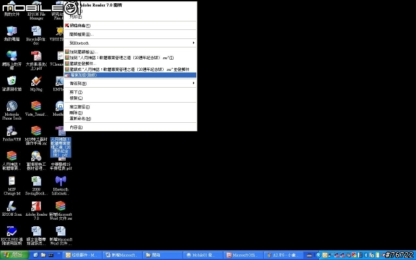The height and width of the screenshot is (260, 416).
Task: Open the 2008 SavingBook Excel file
Action: pyautogui.click(x=36, y=186)
